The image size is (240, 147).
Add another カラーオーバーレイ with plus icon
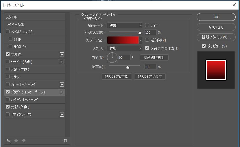[x=62, y=84]
